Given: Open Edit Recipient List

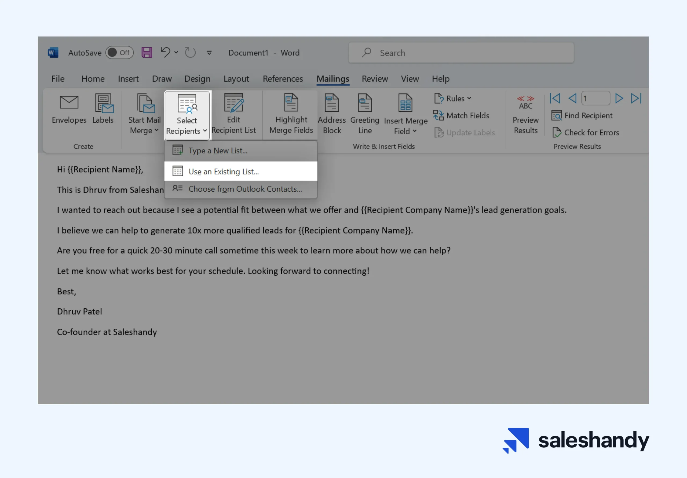Looking at the screenshot, I should (234, 114).
